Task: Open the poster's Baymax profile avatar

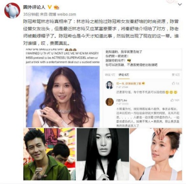Action: 12,10
